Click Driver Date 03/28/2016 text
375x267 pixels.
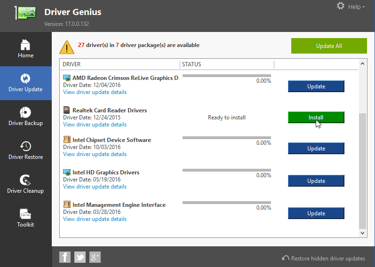[92, 212]
